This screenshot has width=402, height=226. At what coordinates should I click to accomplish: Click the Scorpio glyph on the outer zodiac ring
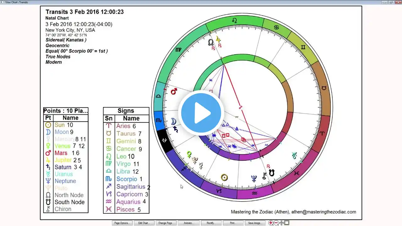159,120
